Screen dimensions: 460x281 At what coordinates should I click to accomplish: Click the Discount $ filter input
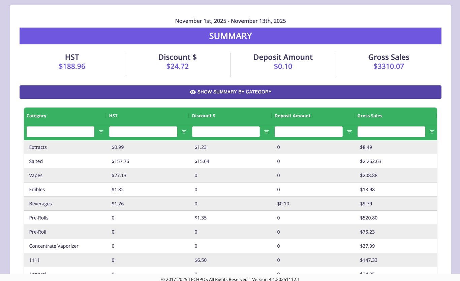coord(226,132)
